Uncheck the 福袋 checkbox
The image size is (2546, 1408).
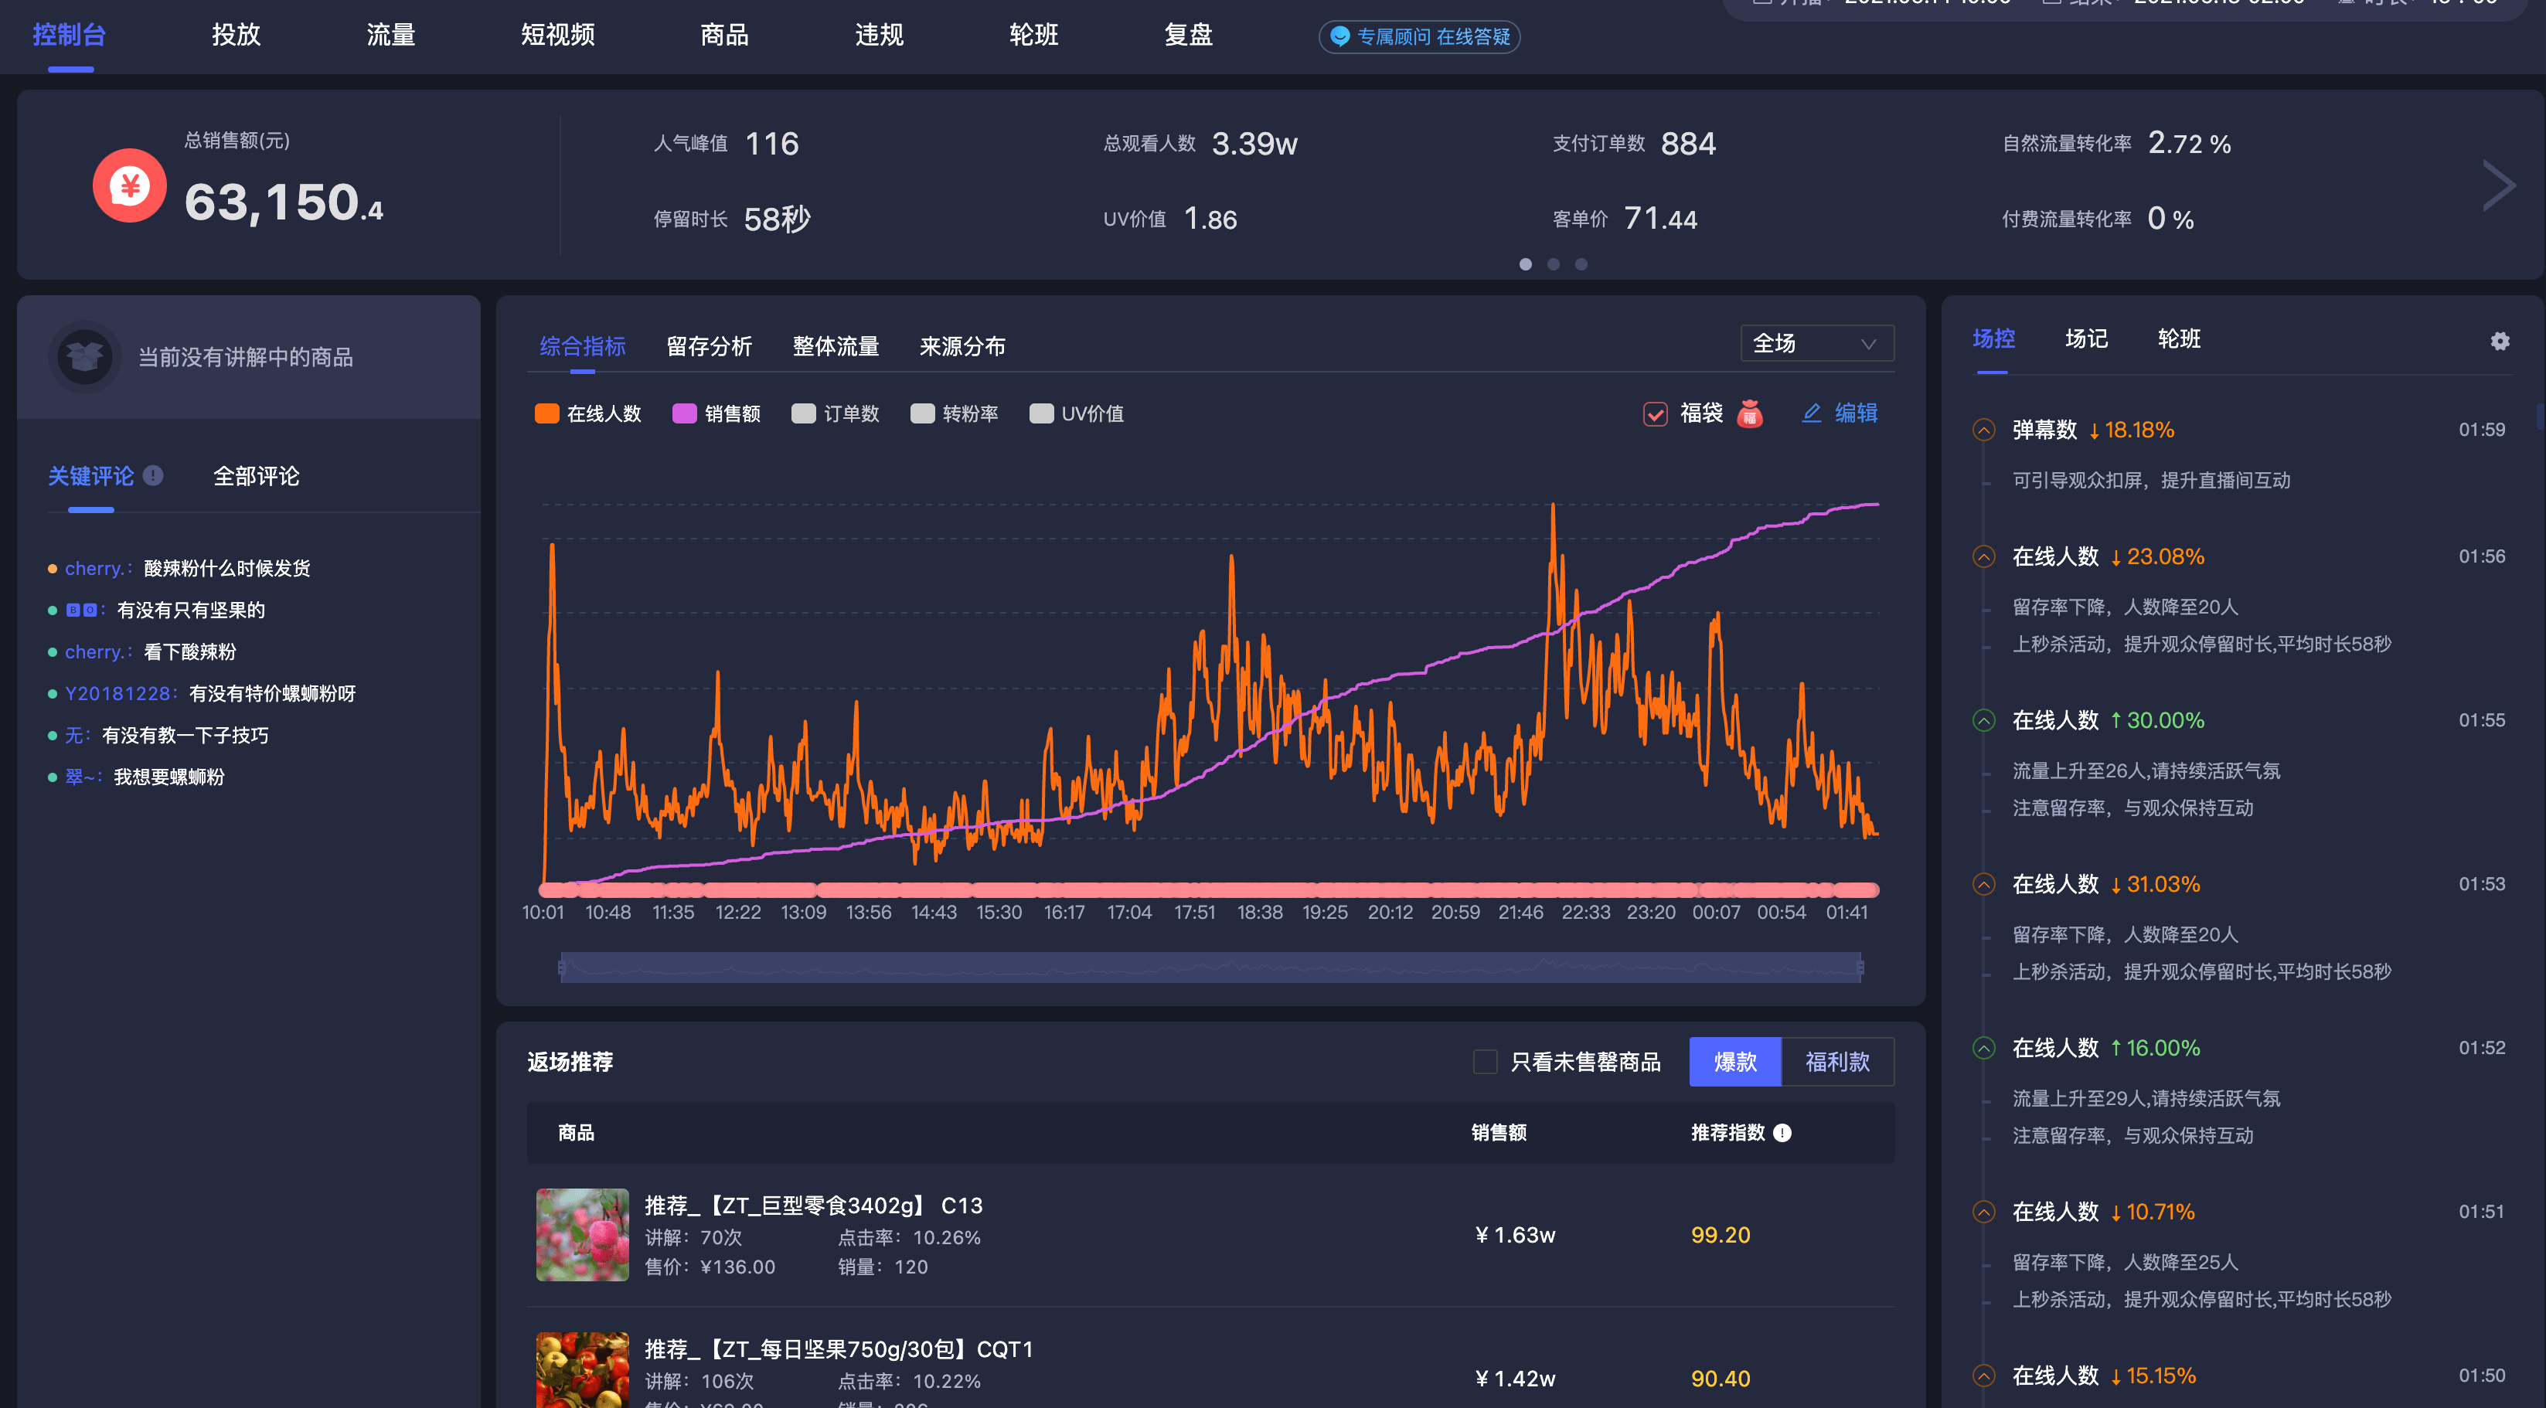pos(1656,413)
